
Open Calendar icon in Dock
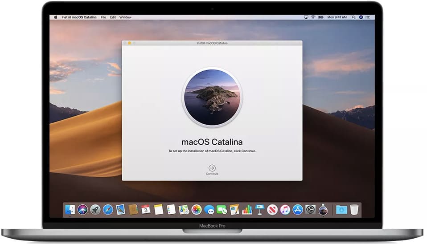(146, 210)
